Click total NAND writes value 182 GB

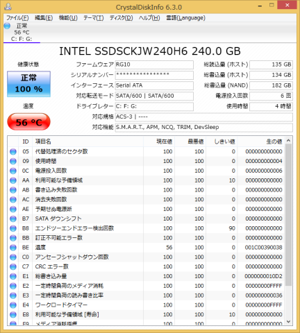271,85
